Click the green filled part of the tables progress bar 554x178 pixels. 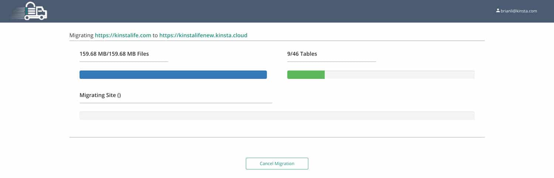tap(306, 74)
